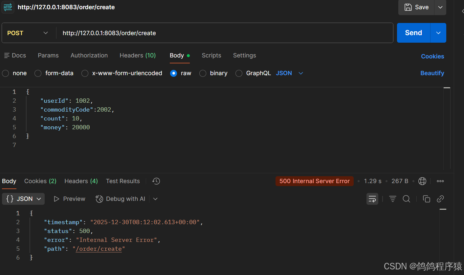The width and height of the screenshot is (464, 275).
Task: Open the Headers (10) request tab
Action: click(138, 55)
